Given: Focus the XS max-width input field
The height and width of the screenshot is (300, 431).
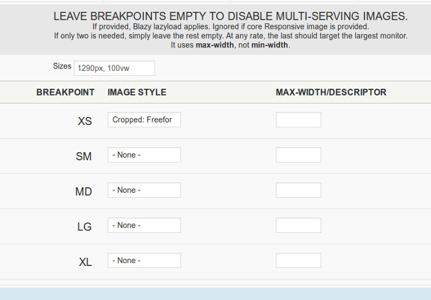Looking at the screenshot, I should point(298,120).
